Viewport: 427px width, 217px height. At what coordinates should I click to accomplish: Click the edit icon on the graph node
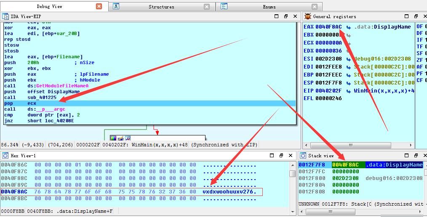pyautogui.click(x=120, y=139)
